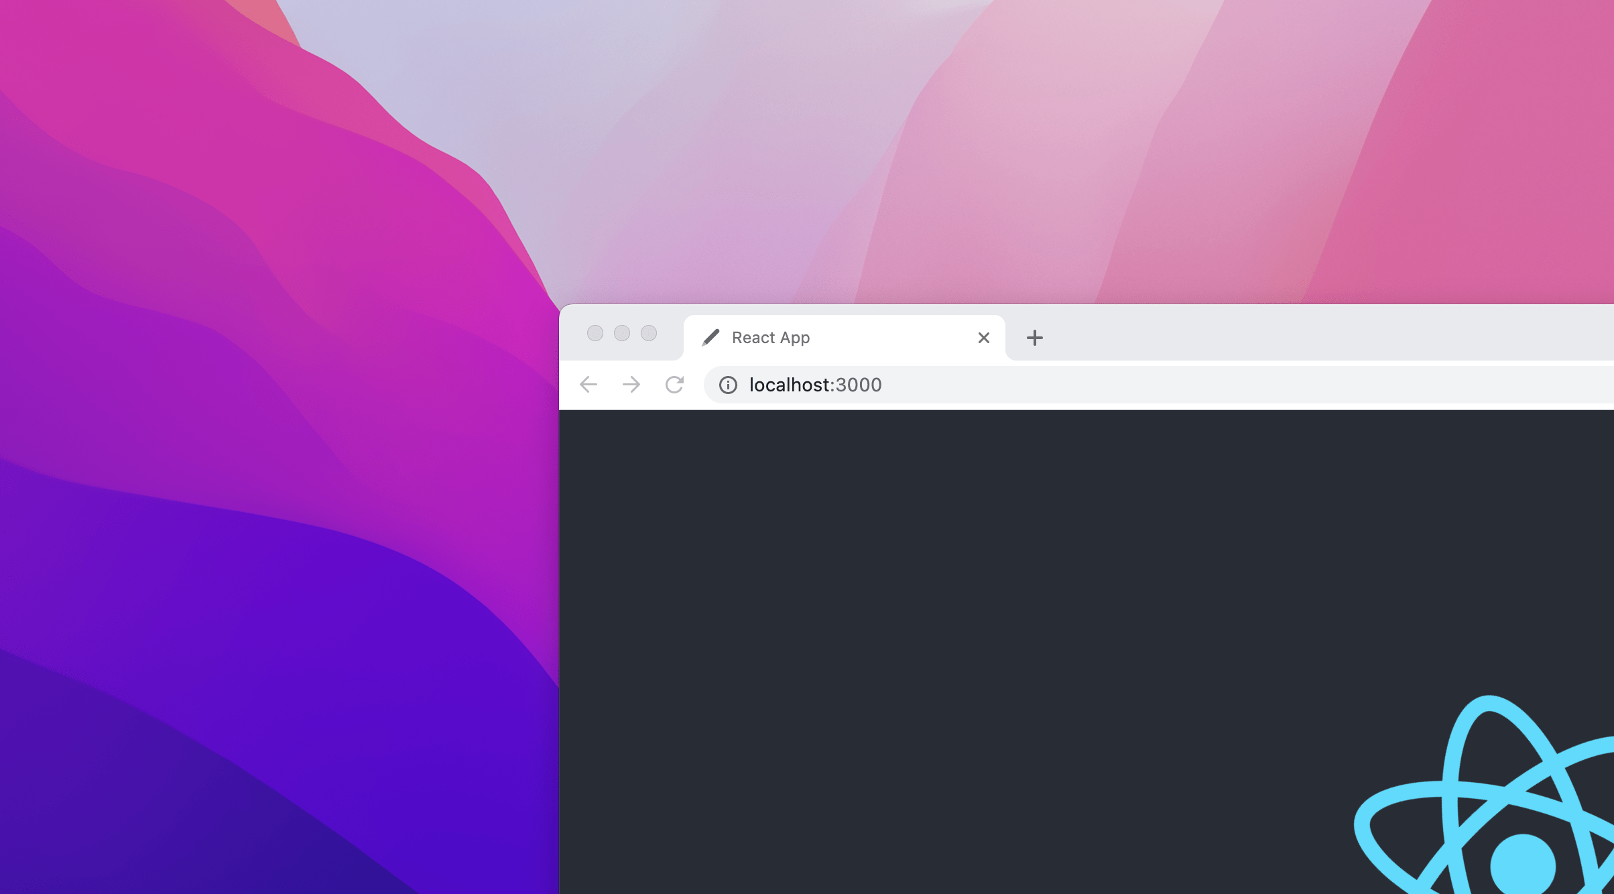Click the leftmost window close circle
This screenshot has height=894, width=1614.
pyautogui.click(x=595, y=333)
